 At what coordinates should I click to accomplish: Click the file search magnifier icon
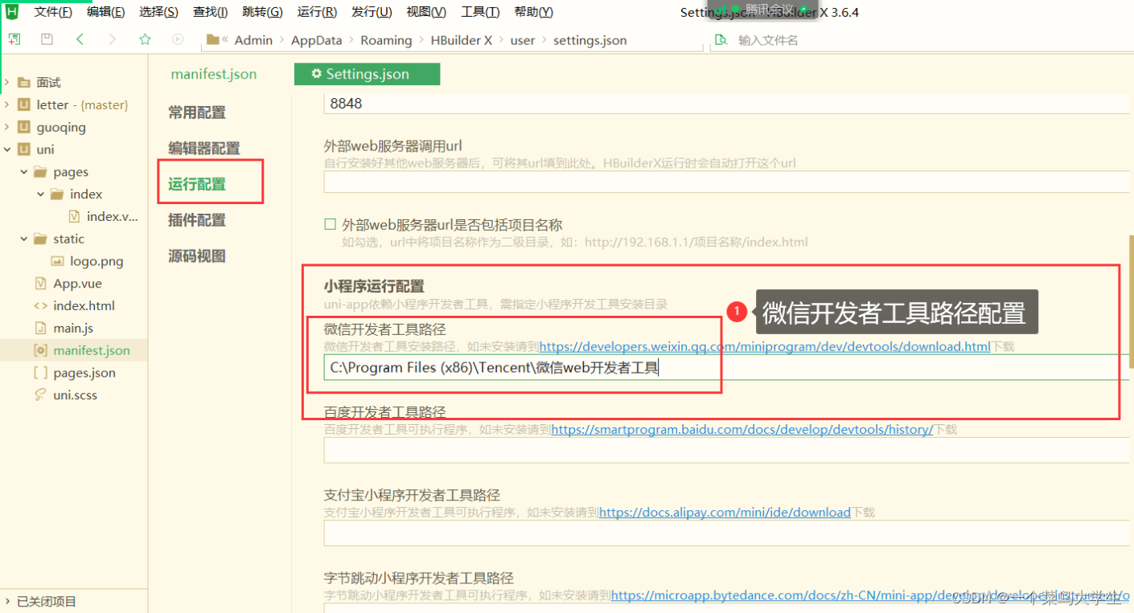tap(721, 40)
